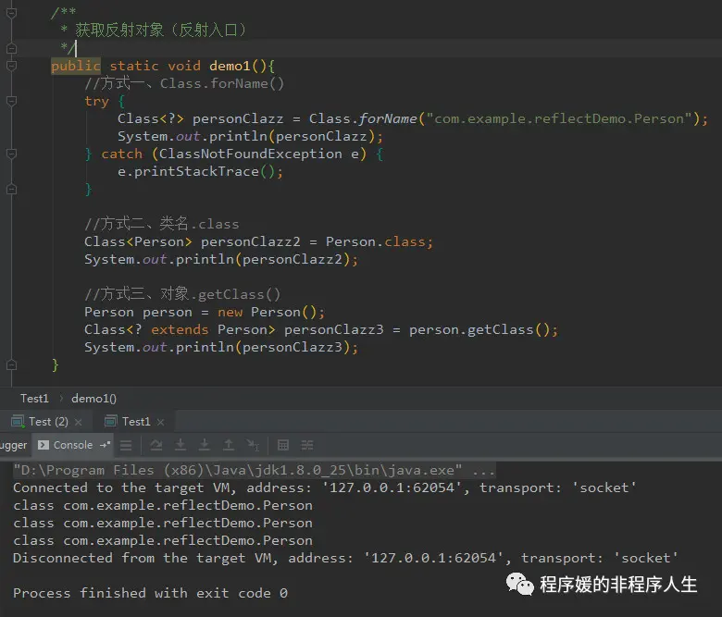Viewport: 722px width, 617px height.
Task: Click Person.class in the assignment
Action: [375, 241]
